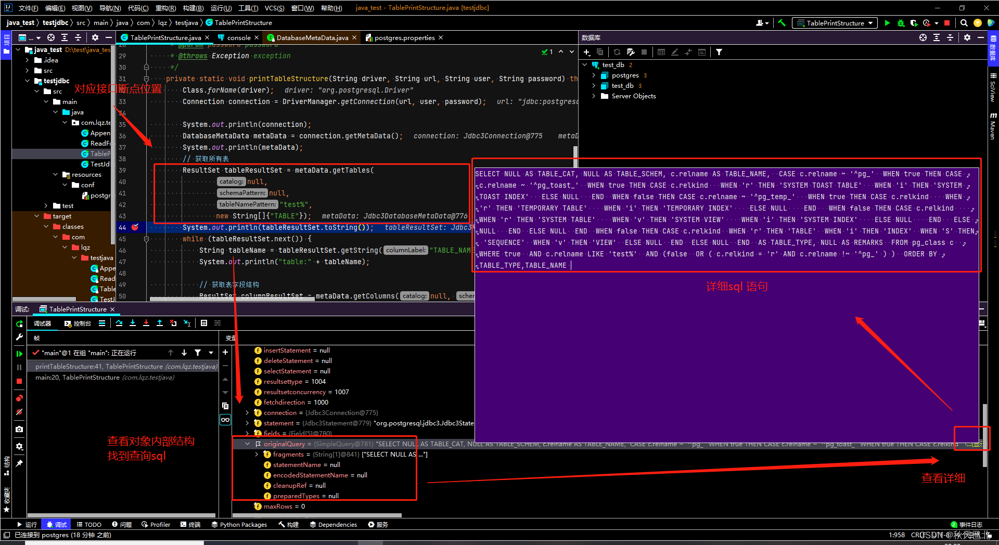Click Select Opened File in project panel
Screen dimensions: 999x545
(x=51, y=37)
